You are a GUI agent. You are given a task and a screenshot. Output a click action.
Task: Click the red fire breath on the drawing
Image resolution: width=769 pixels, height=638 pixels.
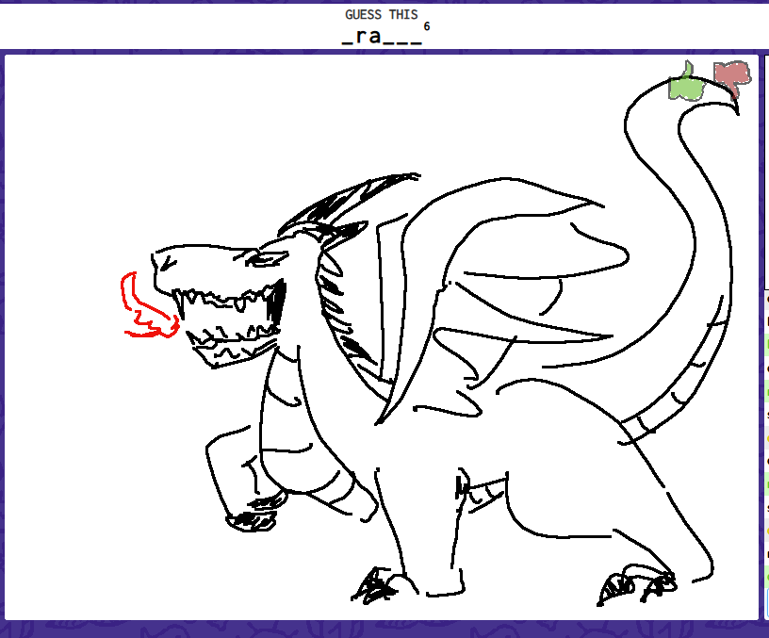pos(141,309)
